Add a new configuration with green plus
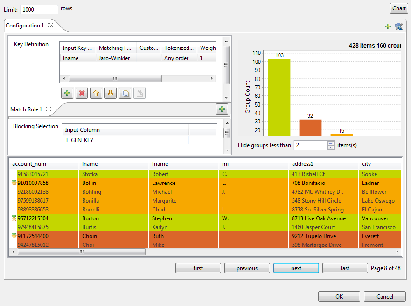Image resolution: width=411 pixels, height=306 pixels. (x=388, y=27)
